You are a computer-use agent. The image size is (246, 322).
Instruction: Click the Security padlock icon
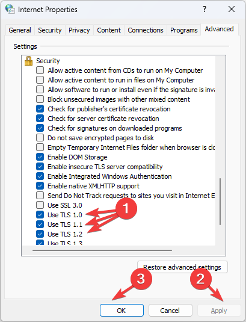(x=28, y=61)
